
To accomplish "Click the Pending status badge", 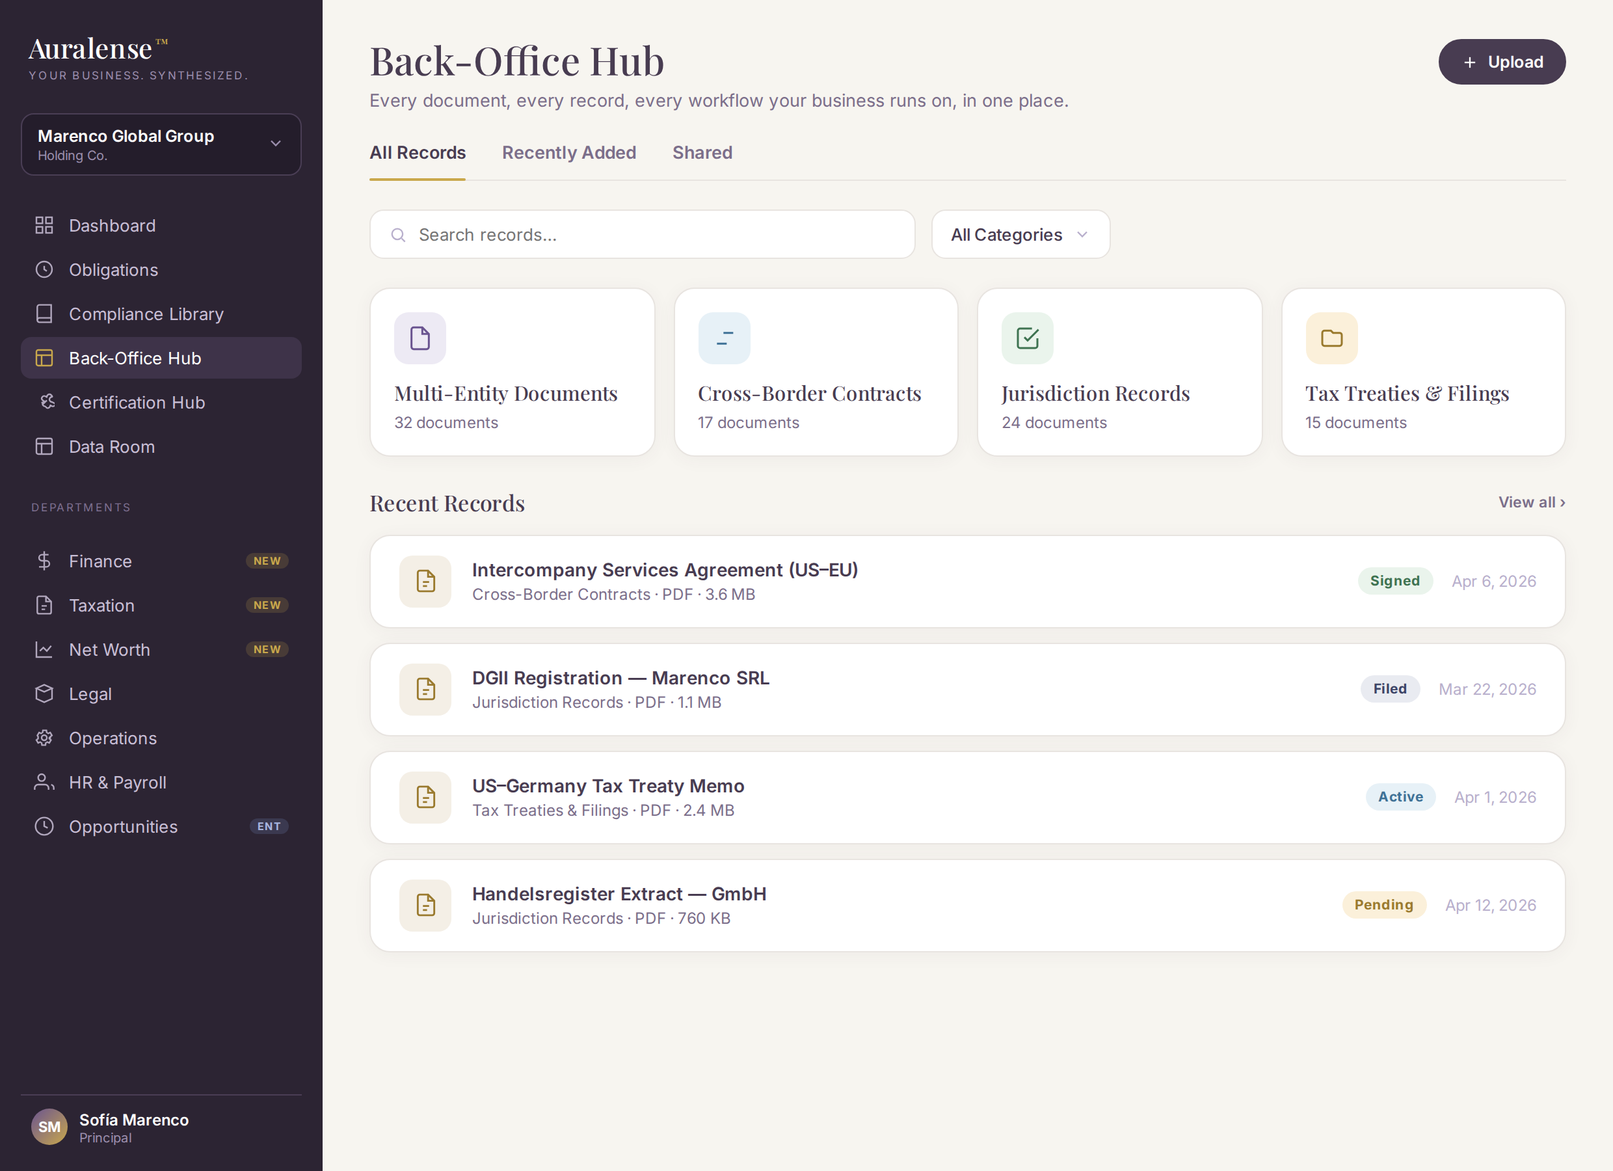I will (1383, 906).
